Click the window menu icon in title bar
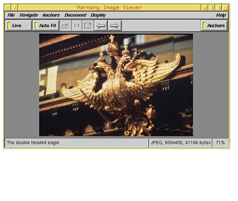Screen dimensions: 238x201 coord(8,7)
